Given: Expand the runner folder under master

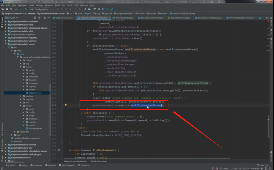Looking at the screenshot, I should point(23,90).
